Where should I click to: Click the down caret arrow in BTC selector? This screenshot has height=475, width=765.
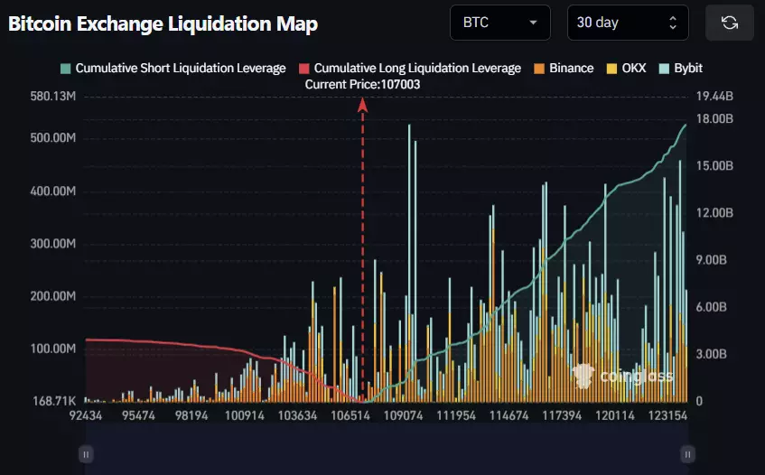534,23
